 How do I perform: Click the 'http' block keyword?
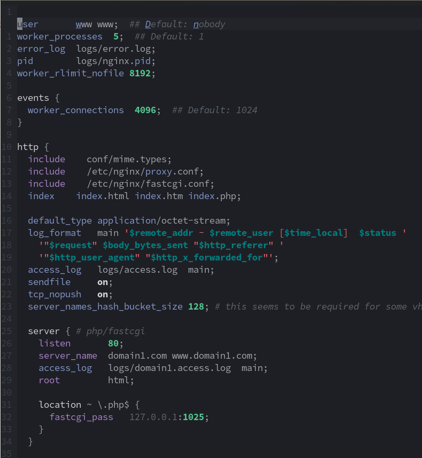[x=28, y=147]
